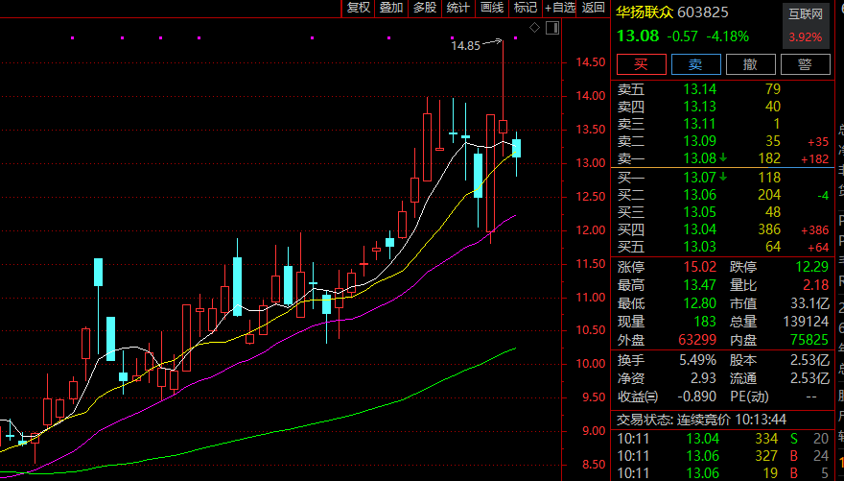This screenshot has height=481, width=844.
Task: Click 统计 in the chart toolbar
Action: click(x=458, y=8)
